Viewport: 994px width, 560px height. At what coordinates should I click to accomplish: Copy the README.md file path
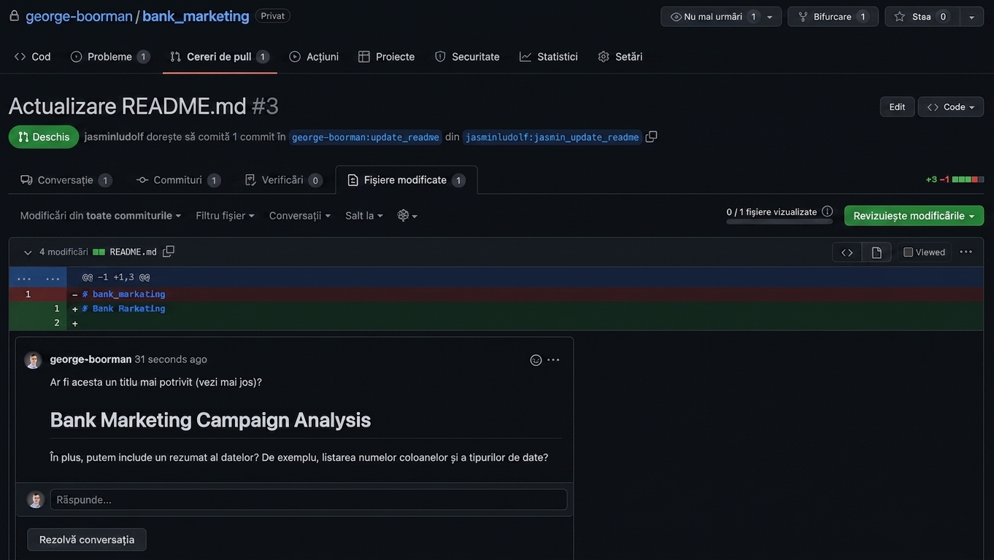point(169,252)
